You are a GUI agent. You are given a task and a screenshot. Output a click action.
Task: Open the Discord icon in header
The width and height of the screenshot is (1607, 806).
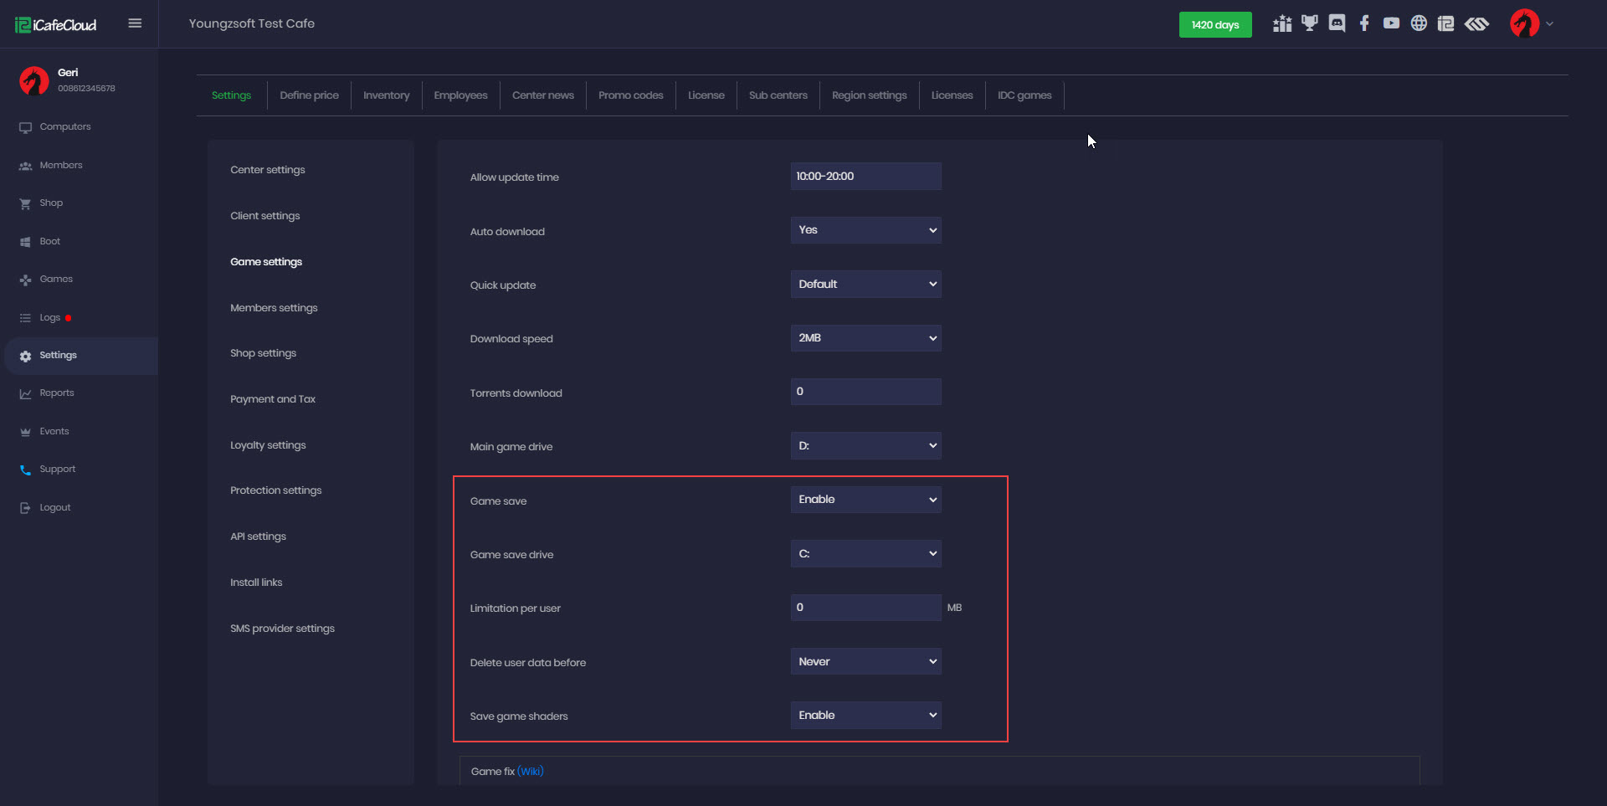tap(1337, 23)
